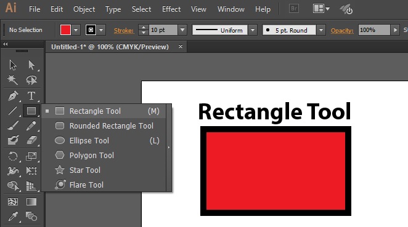Select the Type tool
Image resolution: width=408 pixels, height=227 pixels.
tap(31, 96)
